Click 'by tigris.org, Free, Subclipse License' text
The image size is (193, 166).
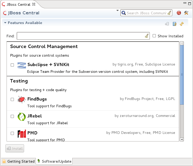(144, 64)
